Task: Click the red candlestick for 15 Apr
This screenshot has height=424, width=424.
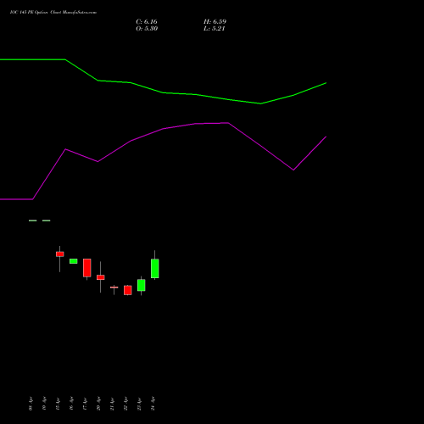Action: click(60, 254)
